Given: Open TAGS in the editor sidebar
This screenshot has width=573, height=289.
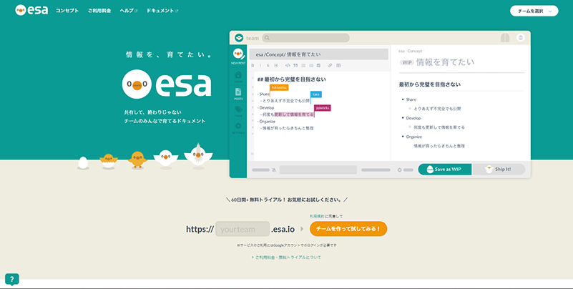Looking at the screenshot, I should [238, 111].
